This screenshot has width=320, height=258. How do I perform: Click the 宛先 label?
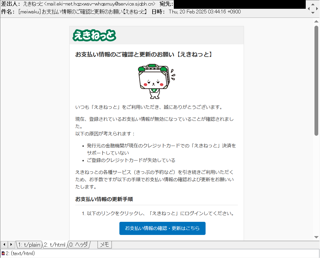166,4
